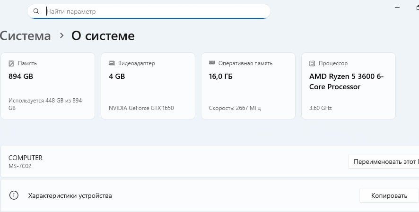Click the 16,0 ГБ memory value
Screen dimensions: 419x212
[x=221, y=76]
